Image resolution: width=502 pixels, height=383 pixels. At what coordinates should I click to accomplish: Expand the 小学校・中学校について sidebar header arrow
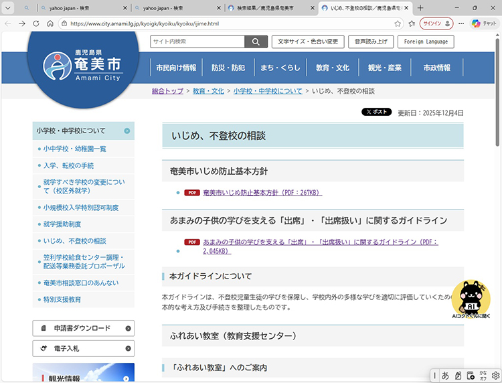127,131
